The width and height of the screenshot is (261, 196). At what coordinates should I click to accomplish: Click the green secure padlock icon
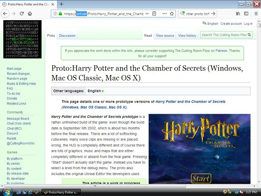pos(60,14)
